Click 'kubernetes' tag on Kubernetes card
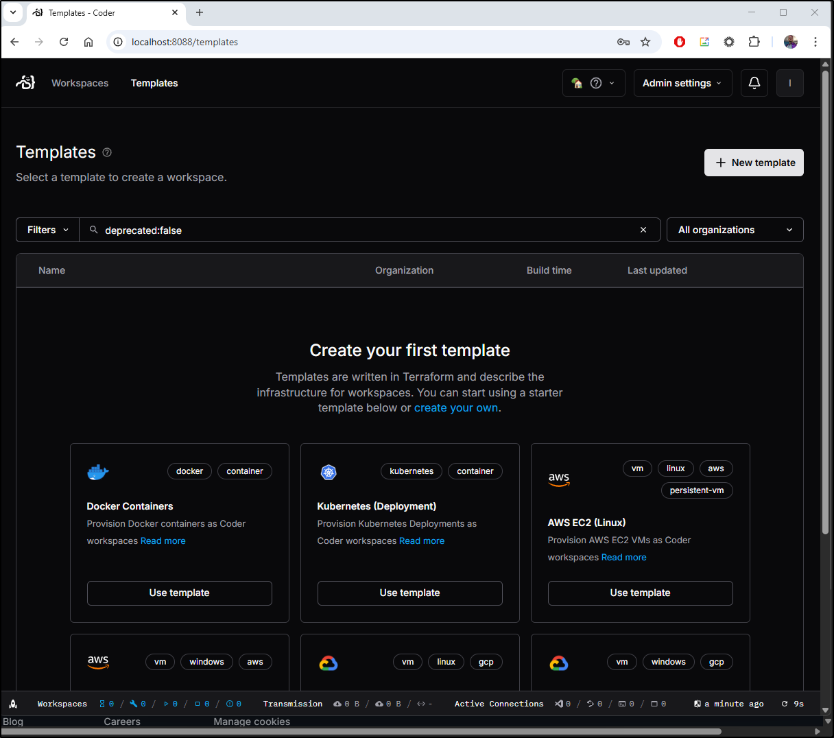Screen dimensions: 834x738 412,471
